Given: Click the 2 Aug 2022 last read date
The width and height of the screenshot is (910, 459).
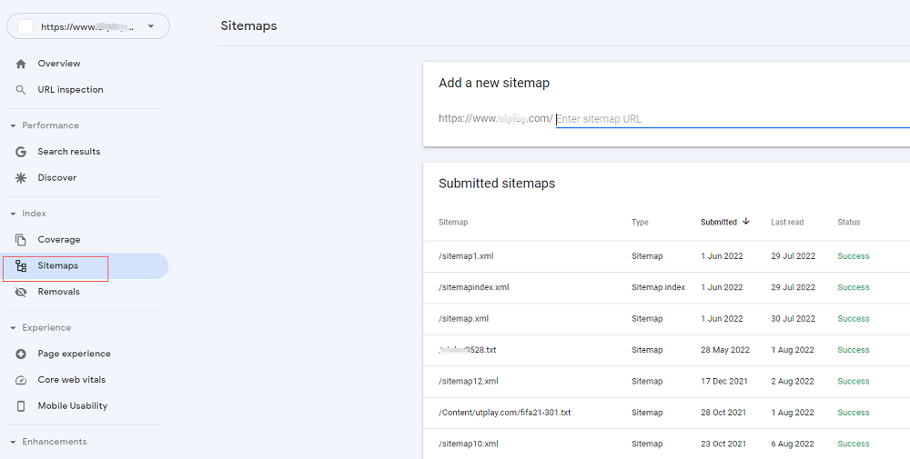Looking at the screenshot, I should tap(793, 382).
